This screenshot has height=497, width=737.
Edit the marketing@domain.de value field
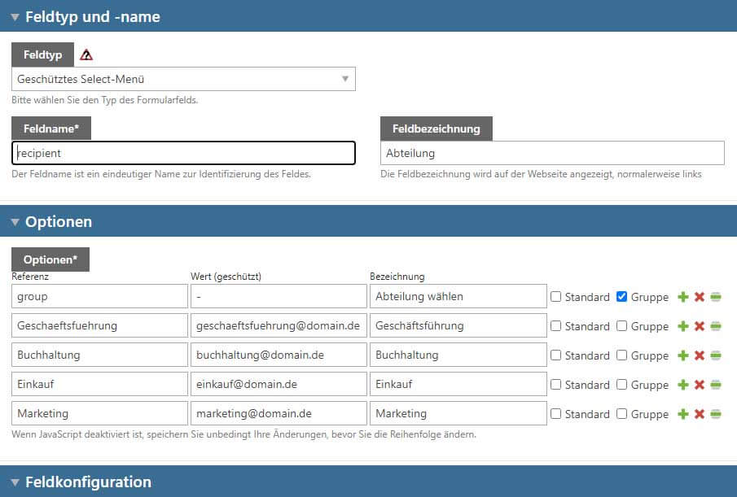click(279, 413)
